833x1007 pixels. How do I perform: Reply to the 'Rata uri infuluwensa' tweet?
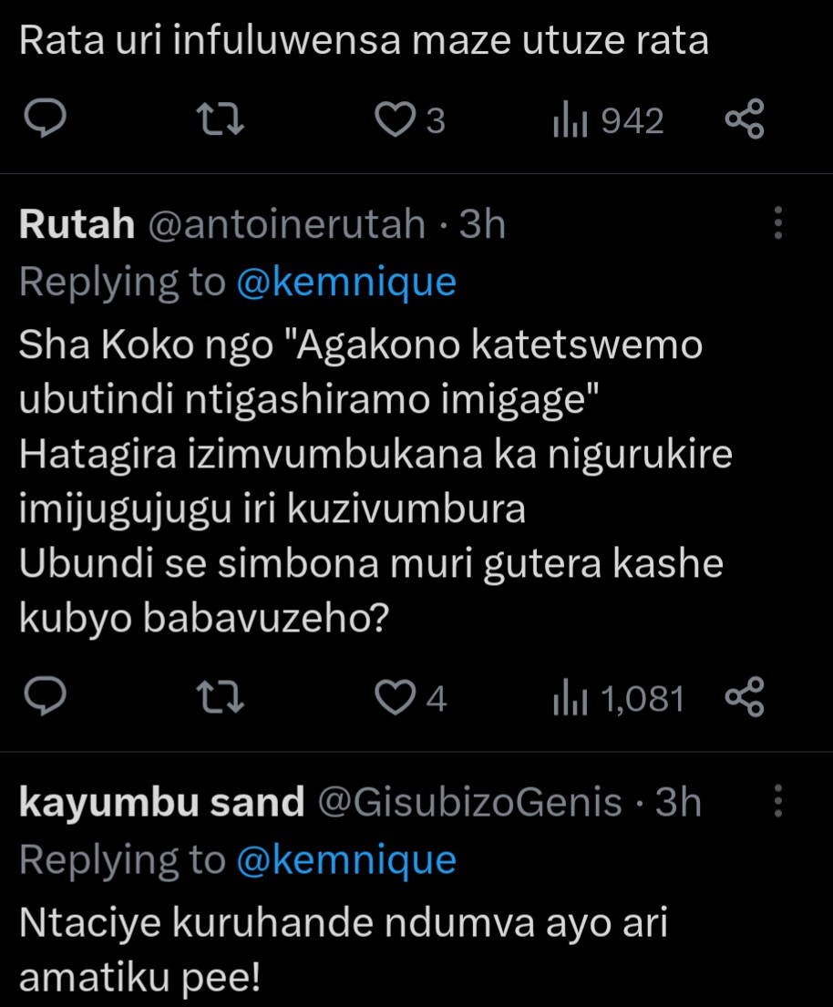coord(42,120)
